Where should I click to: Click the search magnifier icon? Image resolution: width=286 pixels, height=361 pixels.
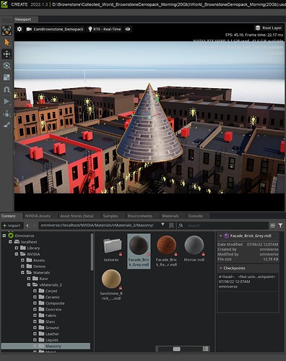click(181, 225)
